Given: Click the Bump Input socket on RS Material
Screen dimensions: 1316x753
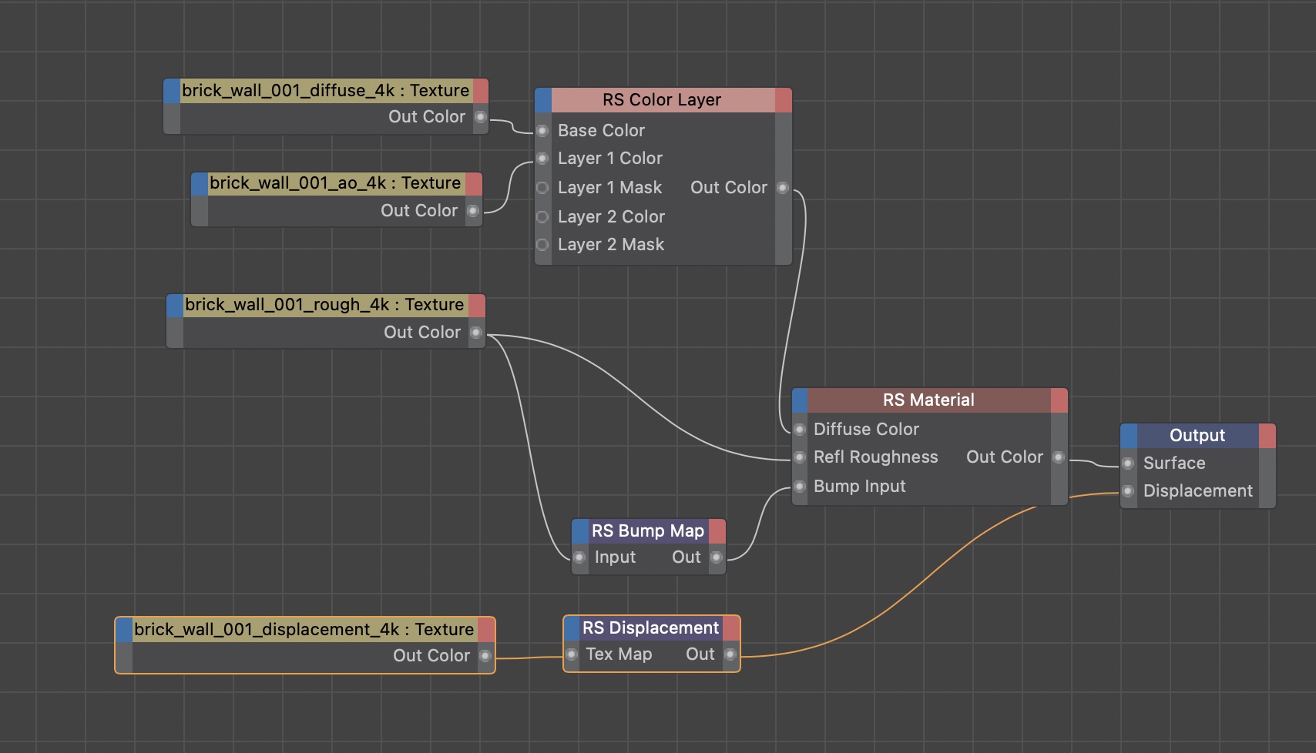Looking at the screenshot, I should coord(799,486).
